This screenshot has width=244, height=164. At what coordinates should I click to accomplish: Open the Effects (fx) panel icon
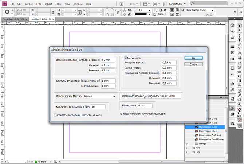click(232, 74)
